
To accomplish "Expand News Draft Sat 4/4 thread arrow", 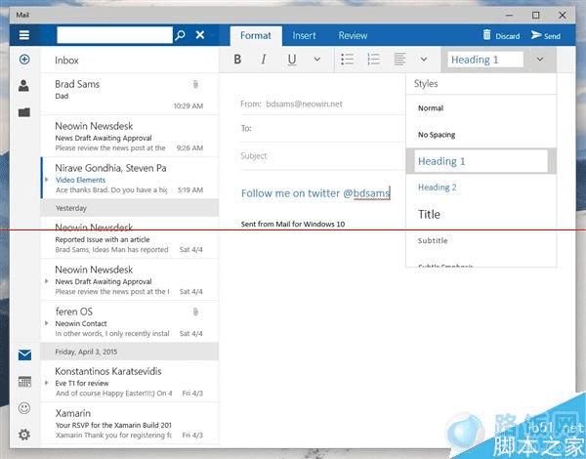I will (x=47, y=281).
